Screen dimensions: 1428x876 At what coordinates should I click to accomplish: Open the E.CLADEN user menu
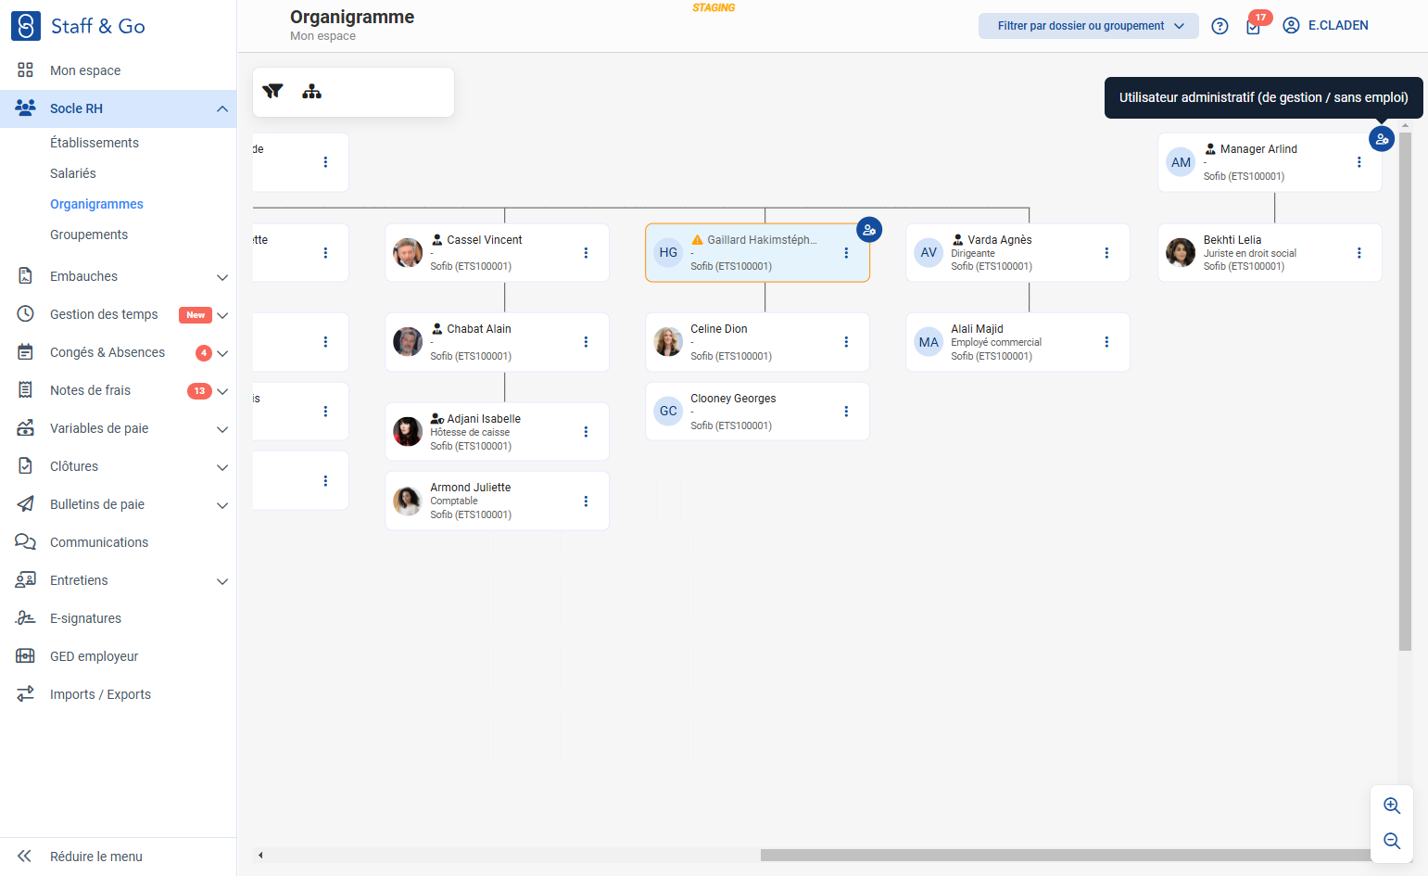1338,26
